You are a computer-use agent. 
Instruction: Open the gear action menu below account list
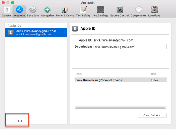[x=20, y=121]
